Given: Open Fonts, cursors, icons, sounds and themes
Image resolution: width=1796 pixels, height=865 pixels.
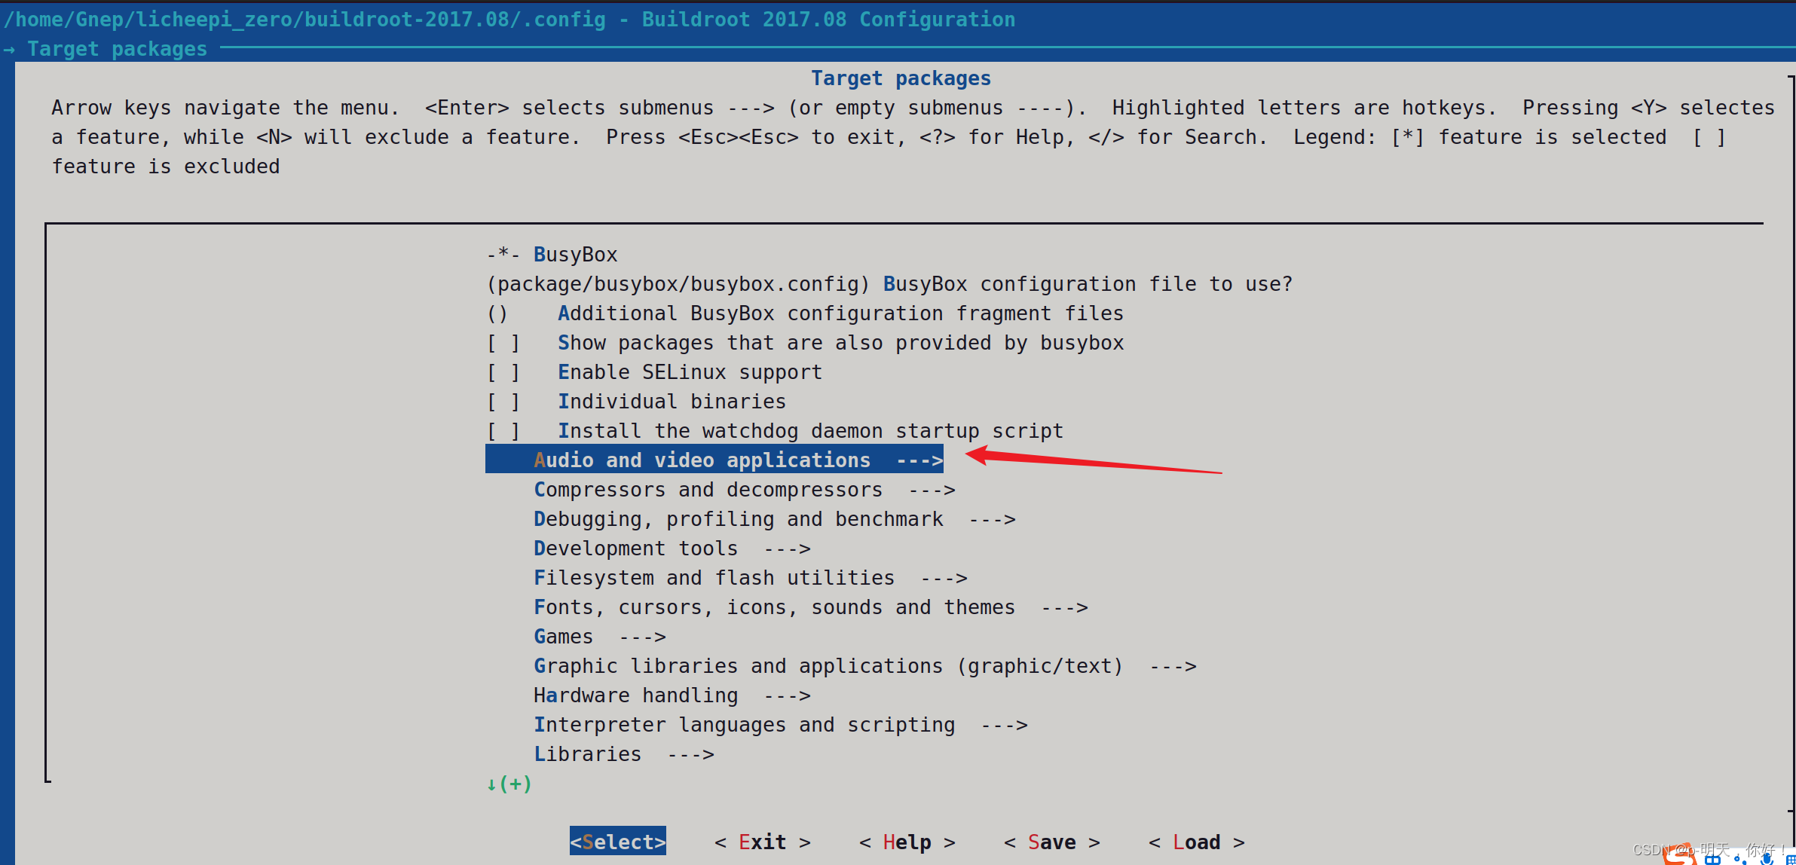Looking at the screenshot, I should 811,607.
